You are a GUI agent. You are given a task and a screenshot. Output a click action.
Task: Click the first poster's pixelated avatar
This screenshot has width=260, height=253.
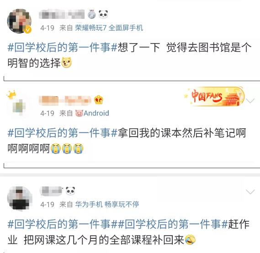pos(19,21)
